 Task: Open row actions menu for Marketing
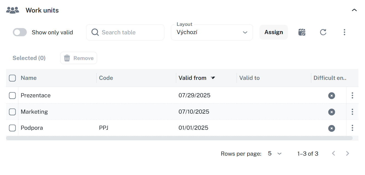click(352, 112)
